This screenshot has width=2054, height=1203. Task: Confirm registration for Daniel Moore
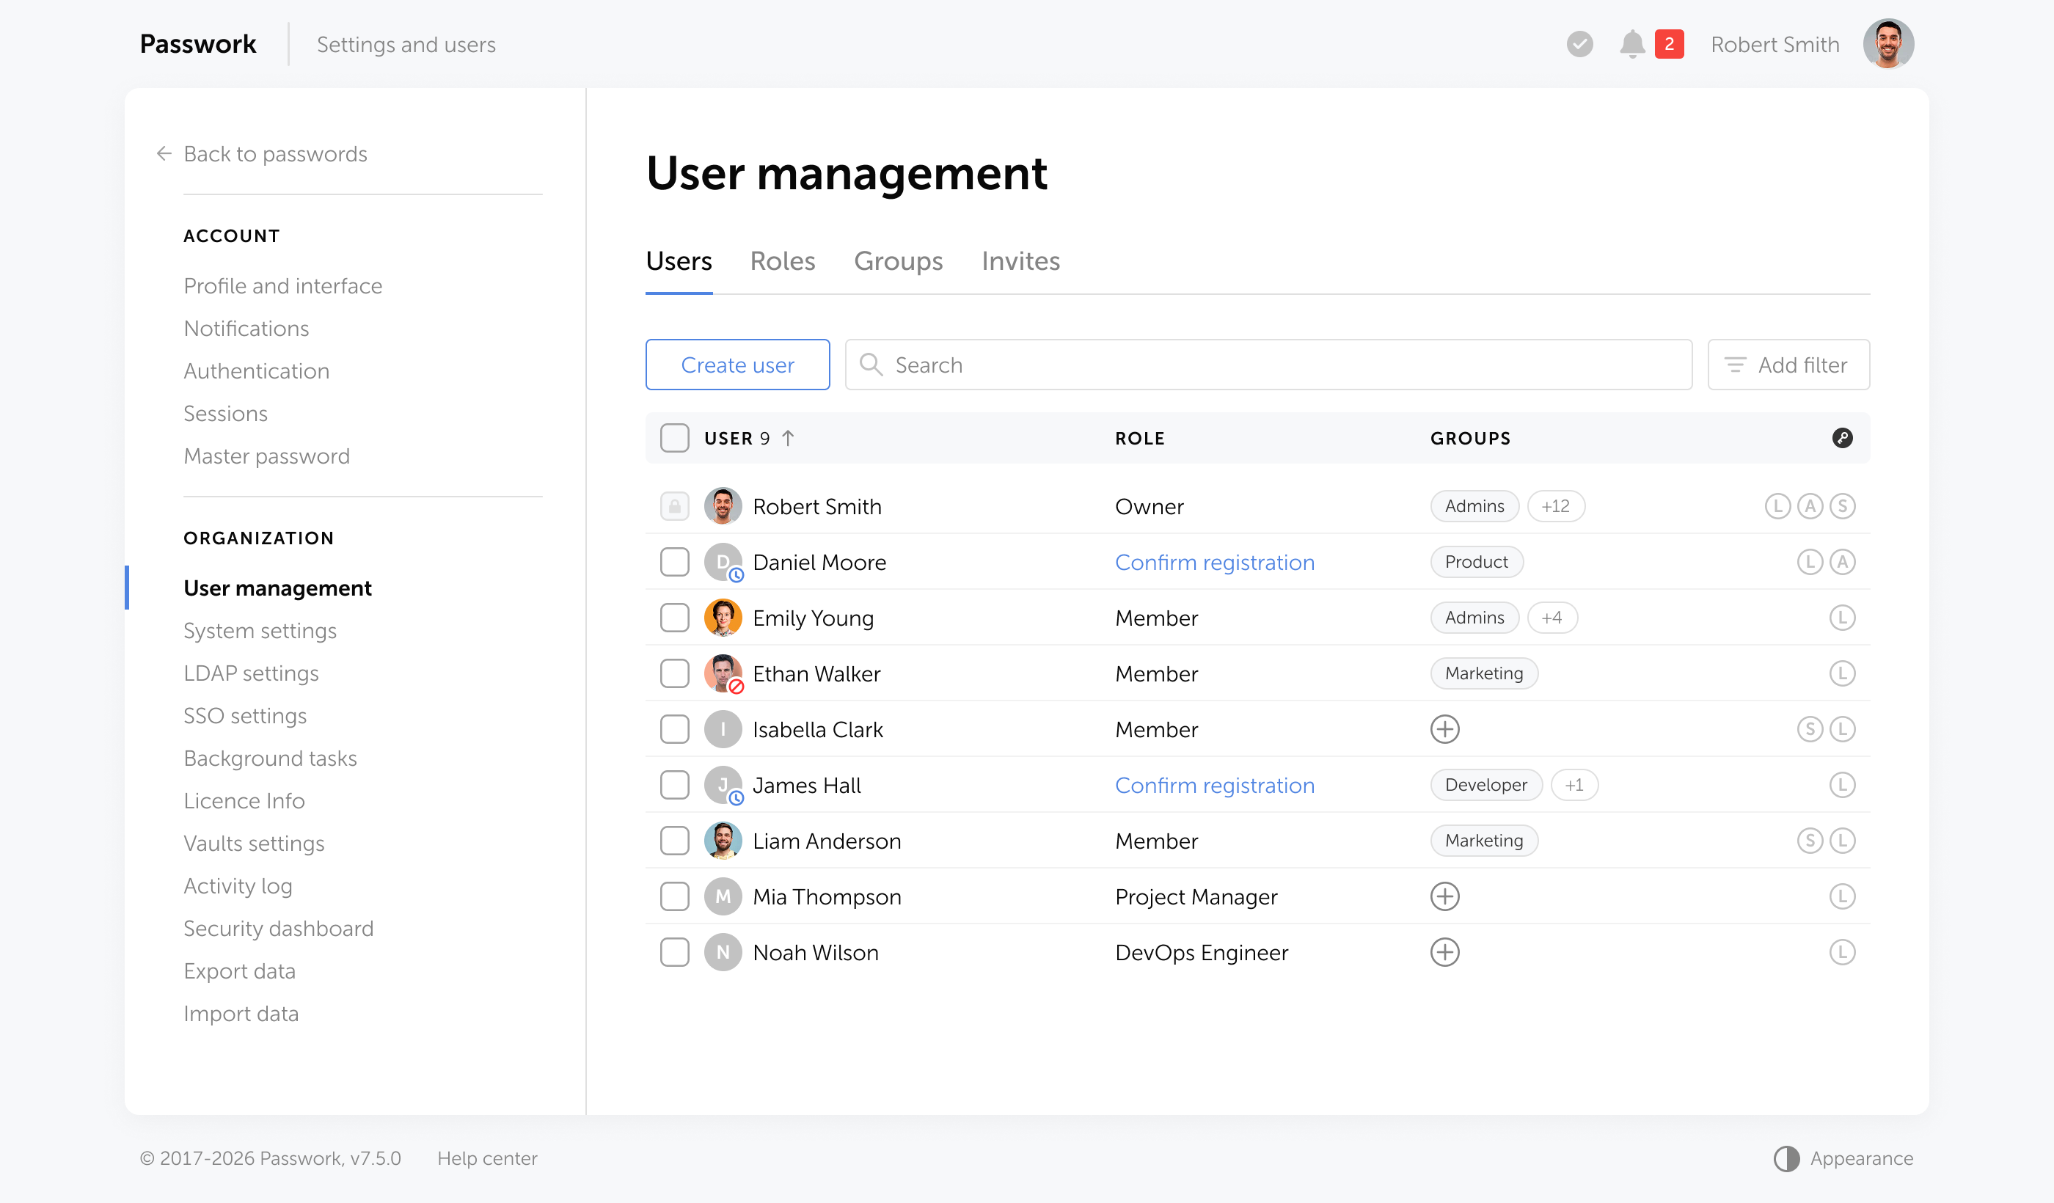[1215, 563]
